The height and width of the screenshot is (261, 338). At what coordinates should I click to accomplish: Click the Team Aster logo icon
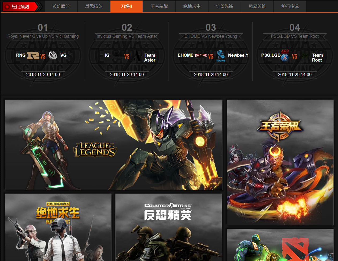point(137,56)
